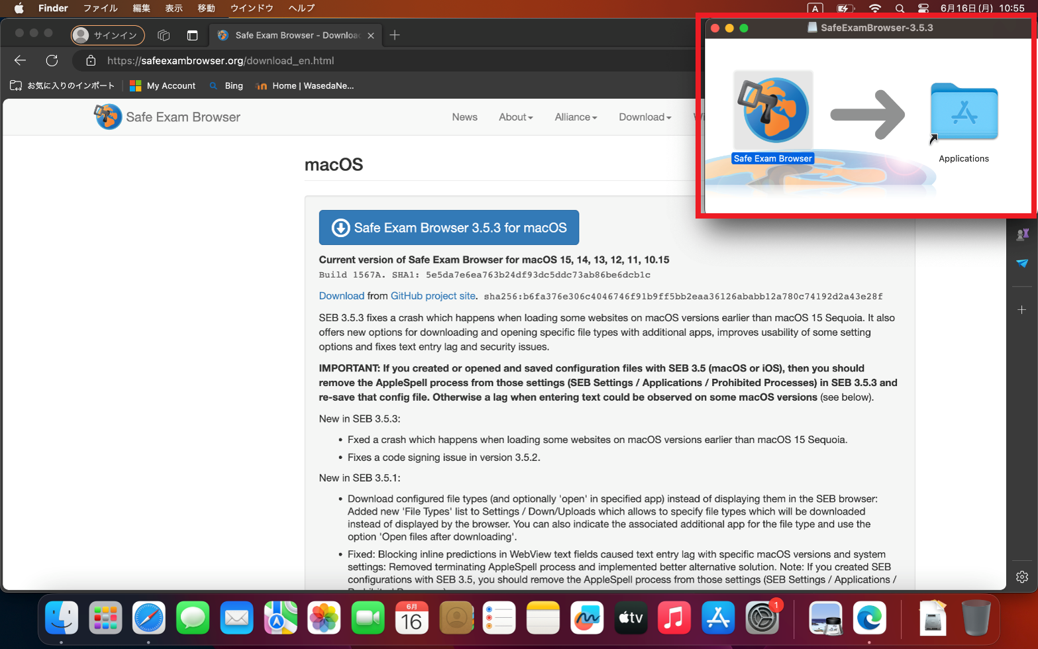Open Reminders app in the Dock
Image resolution: width=1038 pixels, height=649 pixels.
point(499,619)
